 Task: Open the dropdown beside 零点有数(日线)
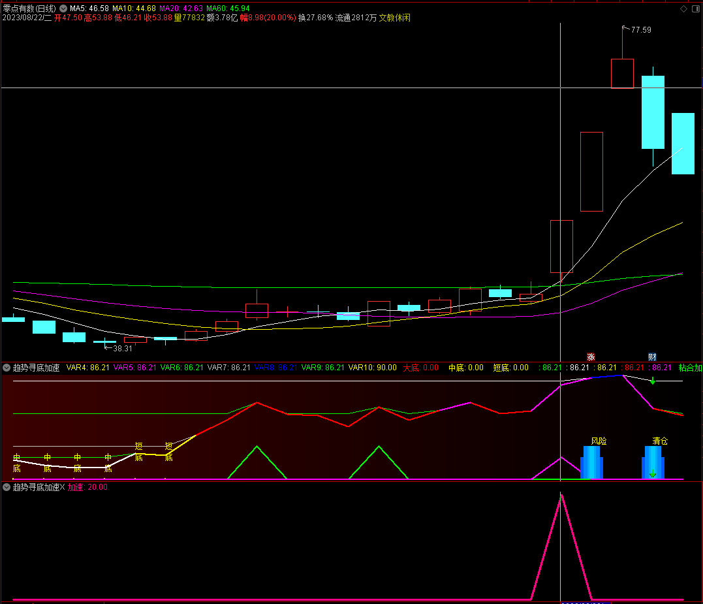[63, 8]
